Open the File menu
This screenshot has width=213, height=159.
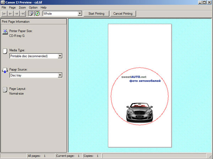4,7
